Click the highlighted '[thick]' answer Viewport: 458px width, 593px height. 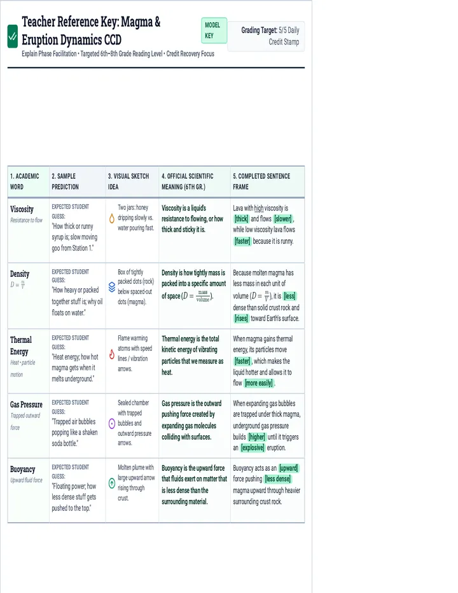(x=241, y=219)
